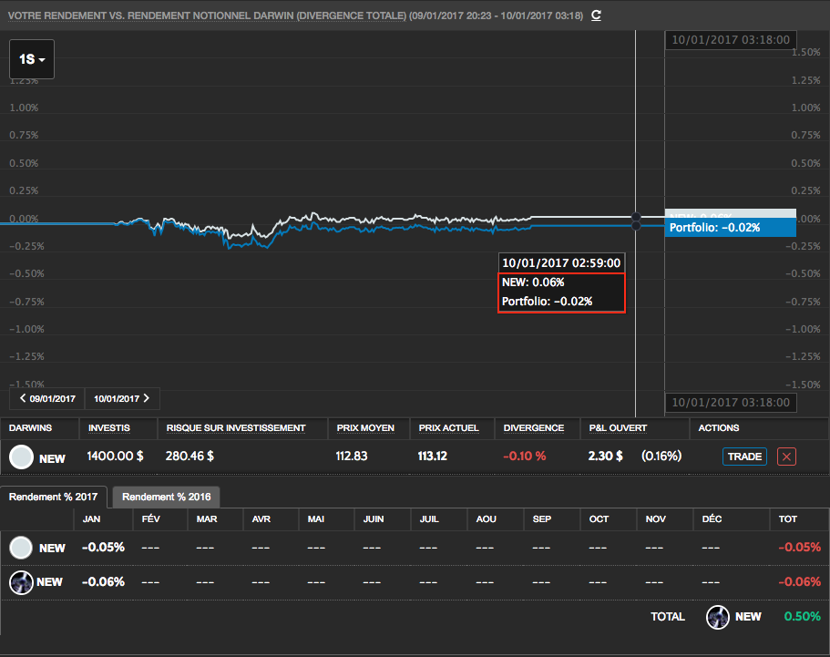Click the DIVERGENCE column header
This screenshot has height=657, width=830.
(x=533, y=428)
